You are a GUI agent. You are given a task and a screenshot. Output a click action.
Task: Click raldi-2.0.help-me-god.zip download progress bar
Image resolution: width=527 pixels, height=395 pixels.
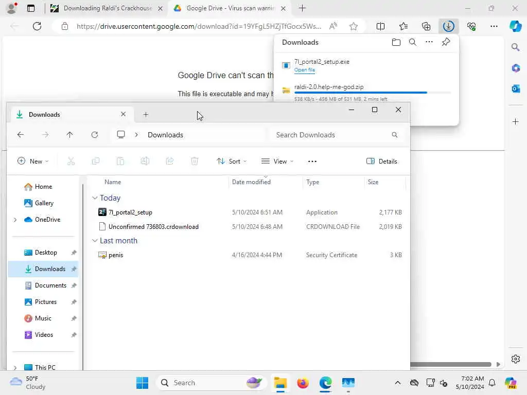click(x=373, y=93)
